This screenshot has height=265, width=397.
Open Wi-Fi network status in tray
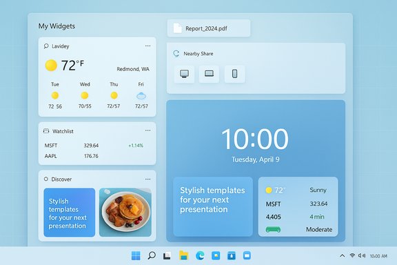pyautogui.click(x=352, y=255)
